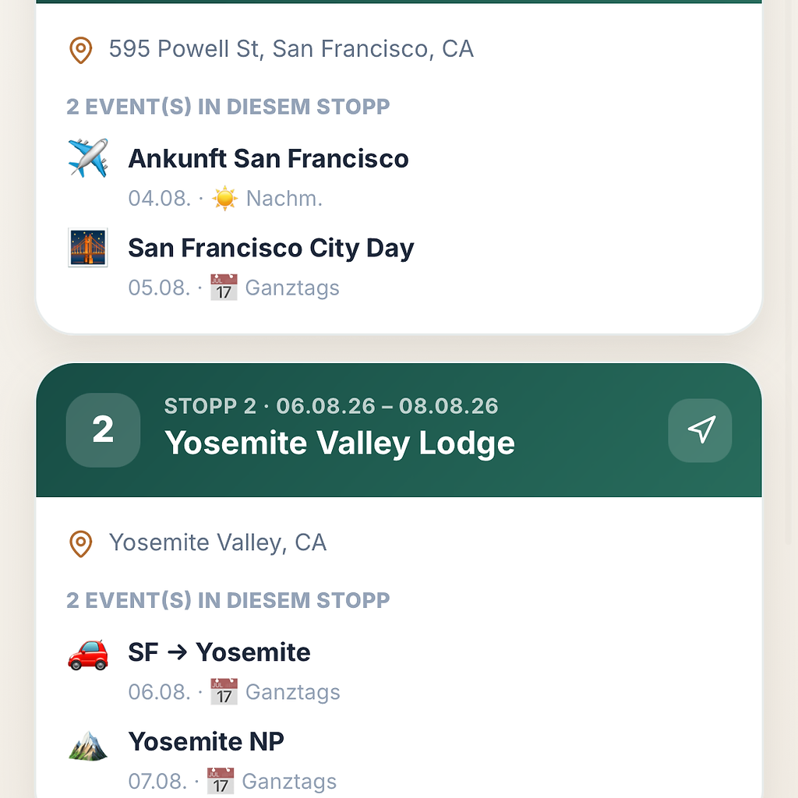Open the Yosemite Valley, CA address

coord(218,542)
